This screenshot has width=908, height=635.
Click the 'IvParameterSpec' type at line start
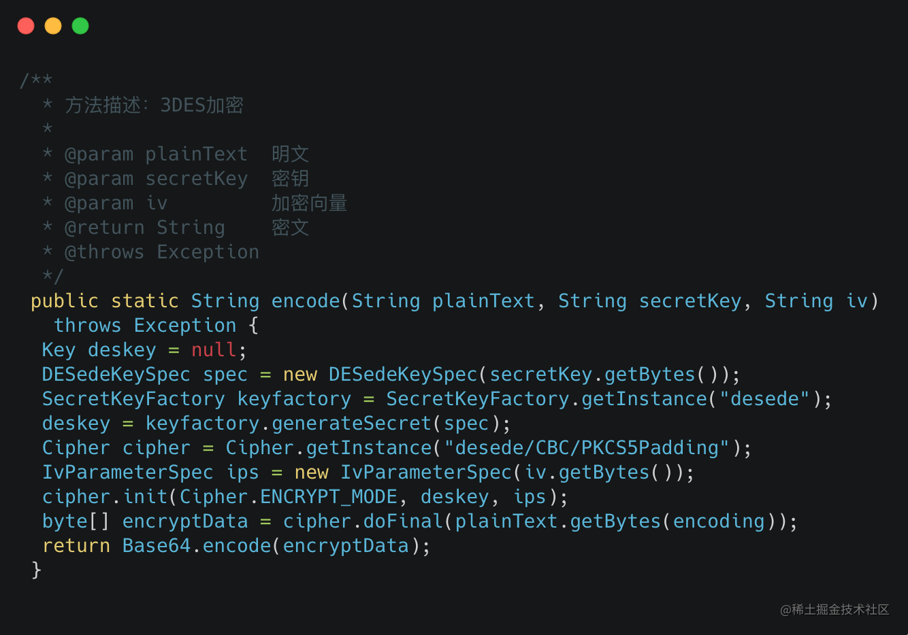click(128, 472)
